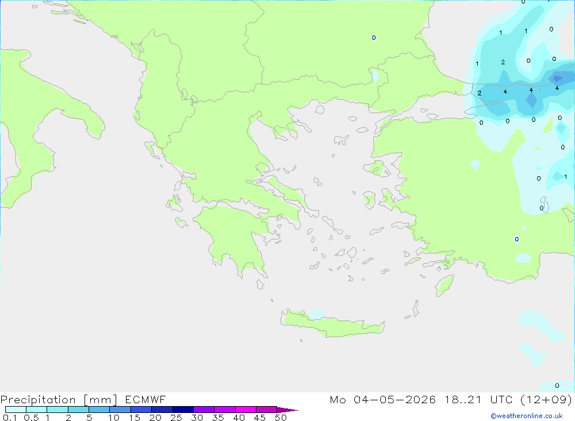Choose the 45–50 mm legend swatch
Image resolution: width=575 pixels, height=421 pixels.
coord(267,410)
